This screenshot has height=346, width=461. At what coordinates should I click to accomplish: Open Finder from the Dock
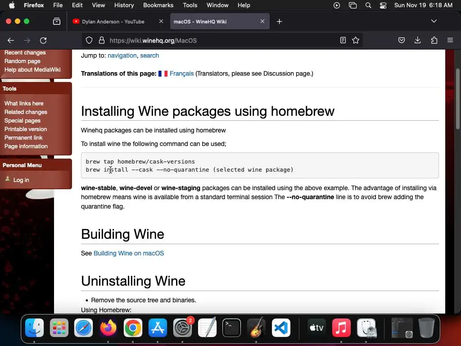coord(34,328)
